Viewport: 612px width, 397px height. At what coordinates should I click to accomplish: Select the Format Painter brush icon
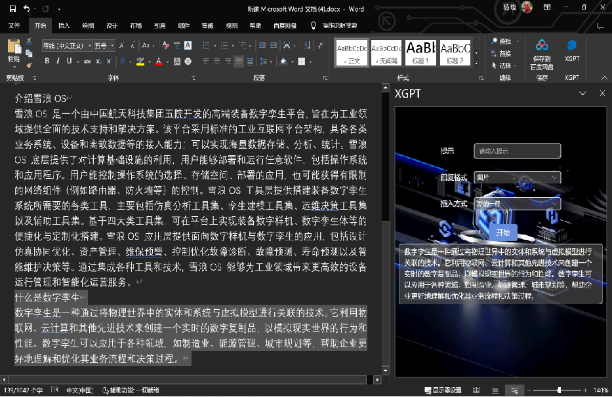tap(29, 65)
